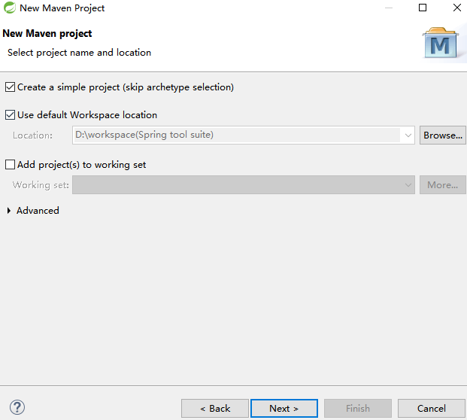Image resolution: width=467 pixels, height=420 pixels.
Task: Open help via the question mark icon
Action: [x=17, y=407]
